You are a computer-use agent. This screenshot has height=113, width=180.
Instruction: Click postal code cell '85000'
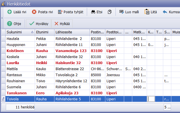[97, 75]
